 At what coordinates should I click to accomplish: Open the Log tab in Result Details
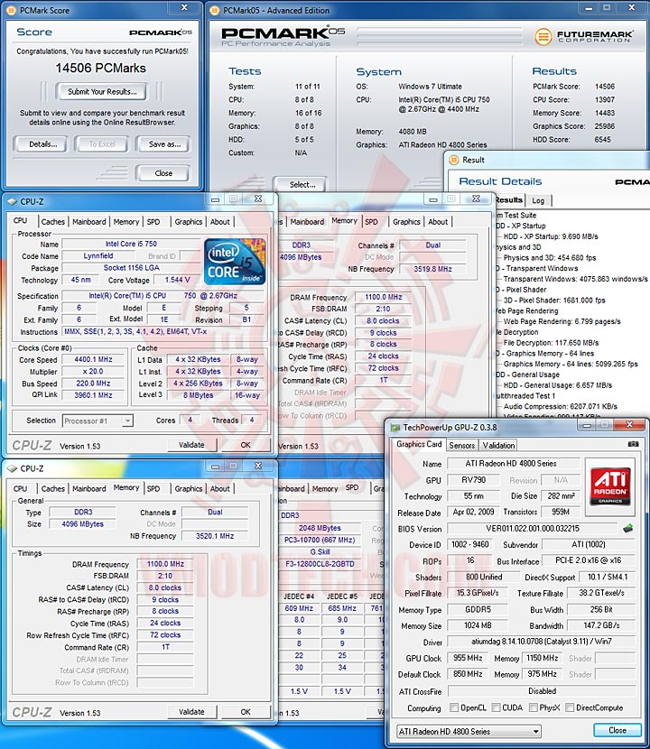pyautogui.click(x=538, y=200)
